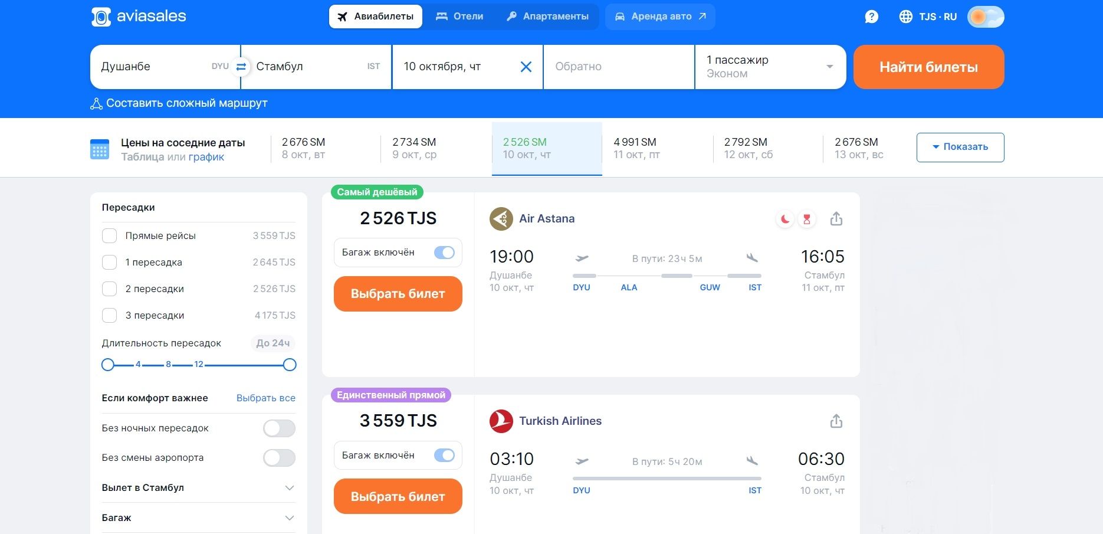Swap origin and destination cities

(241, 67)
